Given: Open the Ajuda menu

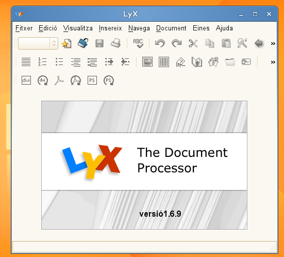Looking at the screenshot, I should point(224,28).
